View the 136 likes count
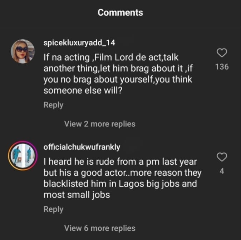241x240 pixels. click(x=222, y=67)
